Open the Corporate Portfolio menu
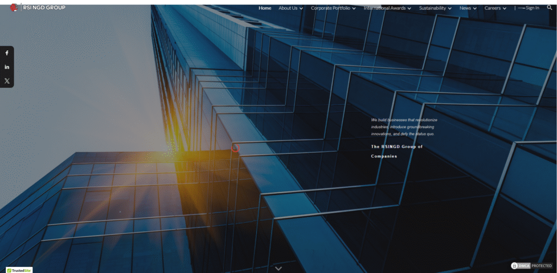This screenshot has height=273, width=557. click(x=331, y=8)
